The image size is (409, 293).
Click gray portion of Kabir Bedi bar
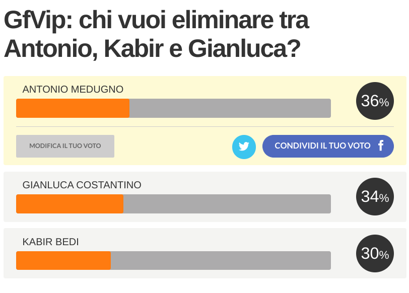coord(221,260)
